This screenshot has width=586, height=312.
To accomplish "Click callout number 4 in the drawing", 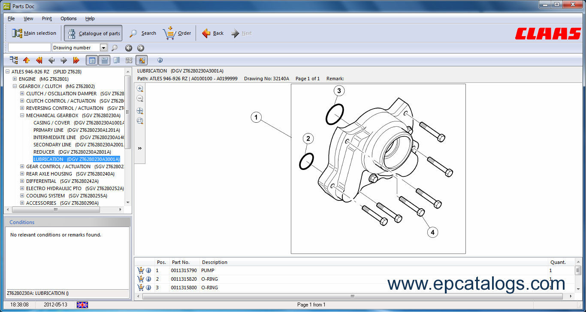I will point(432,232).
